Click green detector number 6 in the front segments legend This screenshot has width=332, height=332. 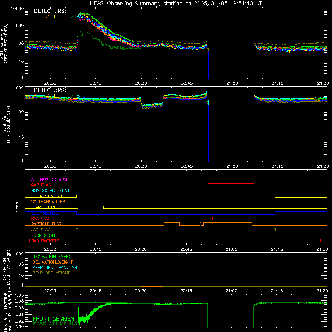66,17
